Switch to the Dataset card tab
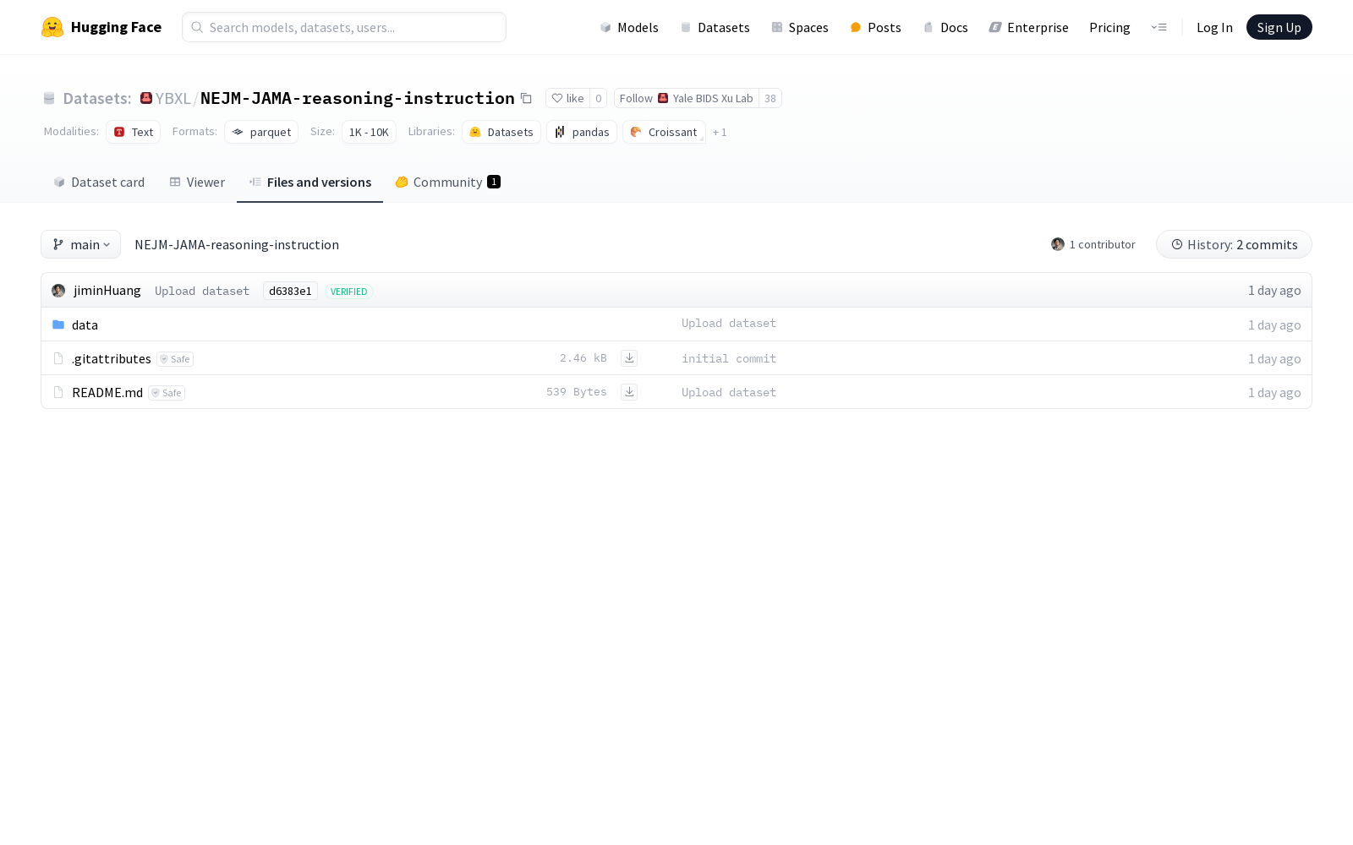This screenshot has width=1353, height=845. 99,183
